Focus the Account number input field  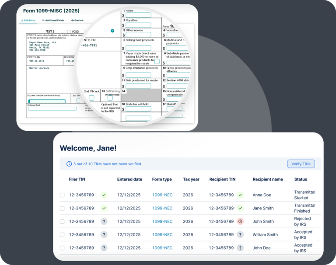(x=47, y=101)
